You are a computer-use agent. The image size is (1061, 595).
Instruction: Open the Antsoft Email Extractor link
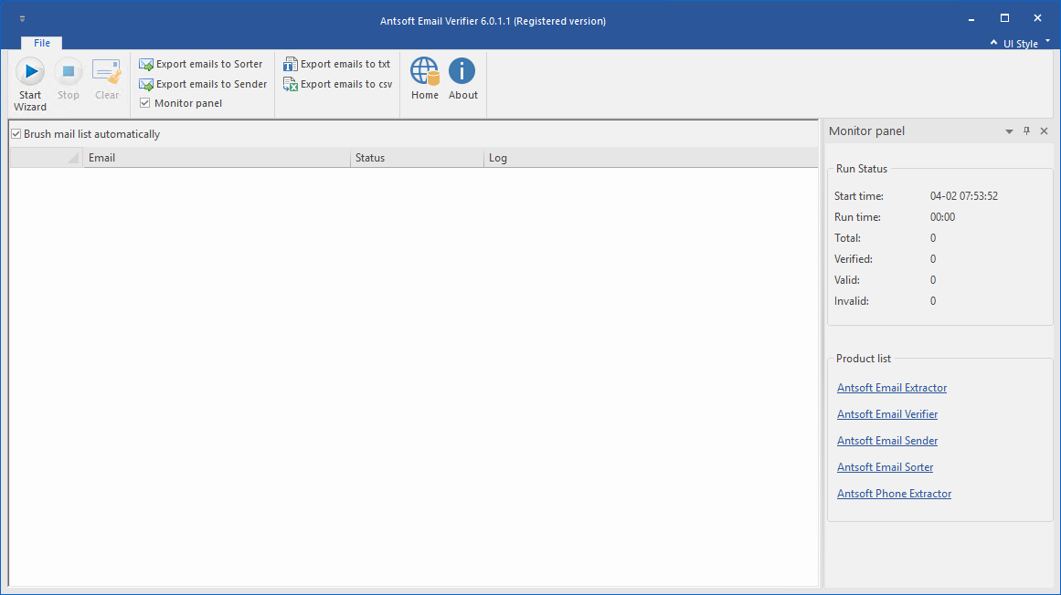pyautogui.click(x=892, y=388)
